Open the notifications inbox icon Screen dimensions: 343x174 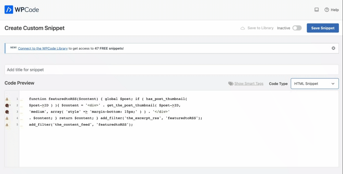(x=317, y=10)
